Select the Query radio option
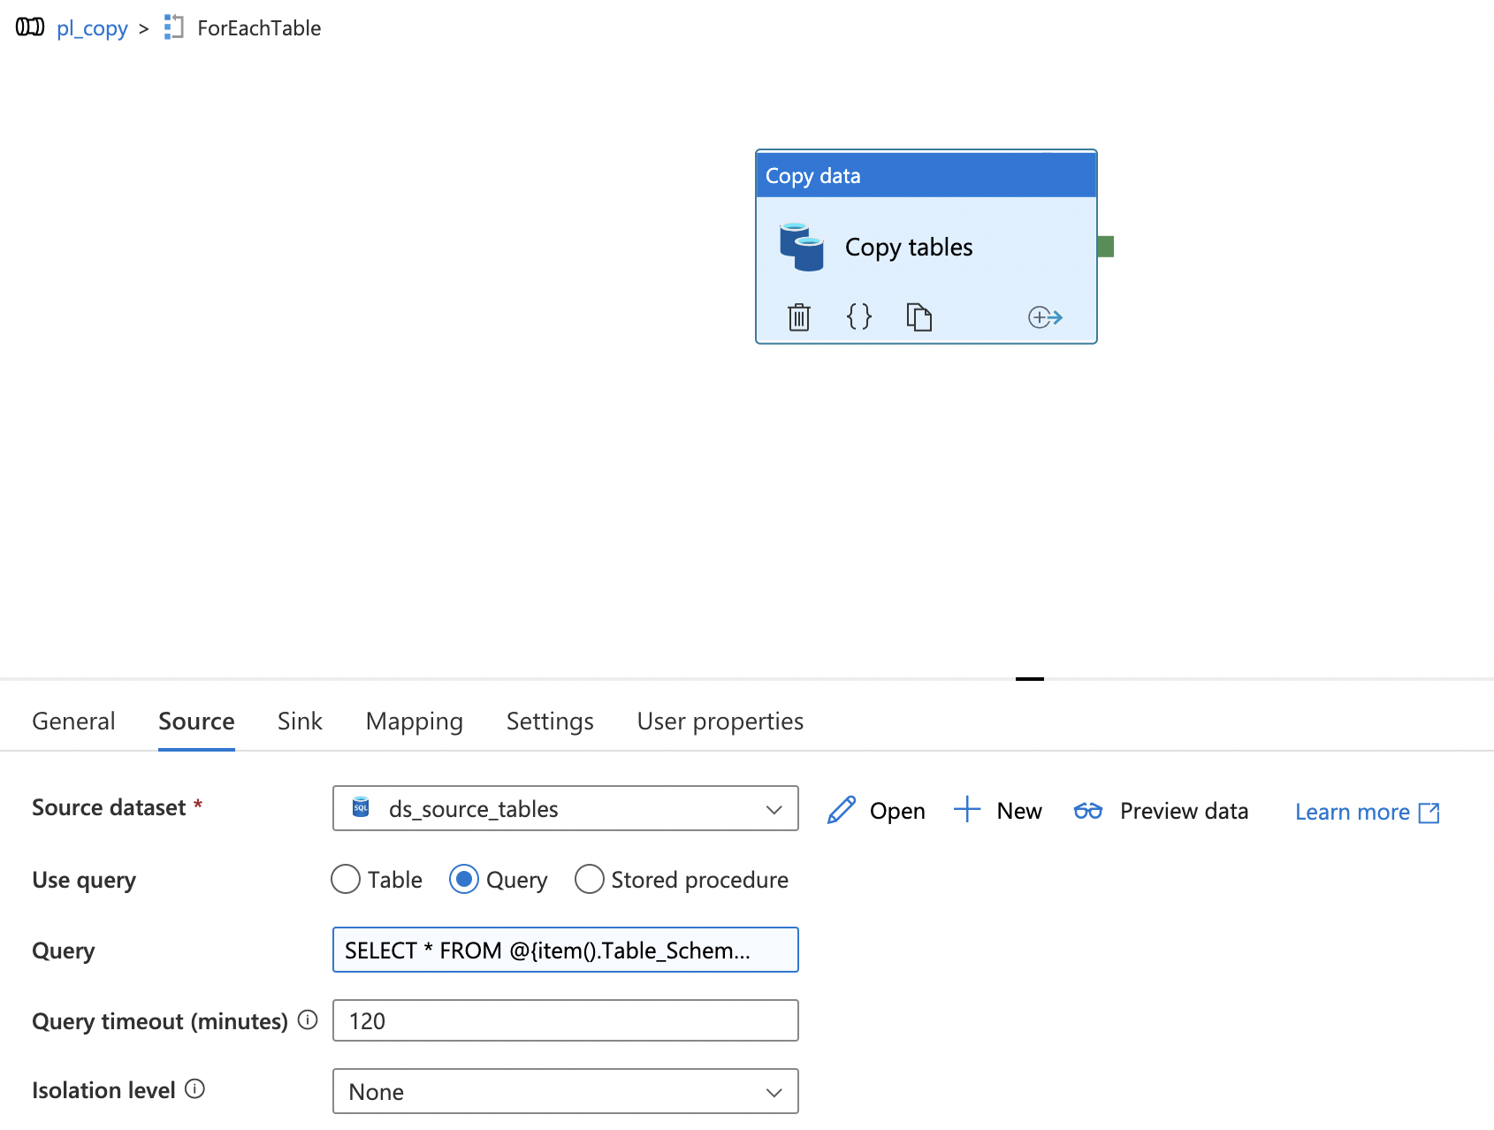This screenshot has height=1130, width=1494. pyautogui.click(x=464, y=880)
